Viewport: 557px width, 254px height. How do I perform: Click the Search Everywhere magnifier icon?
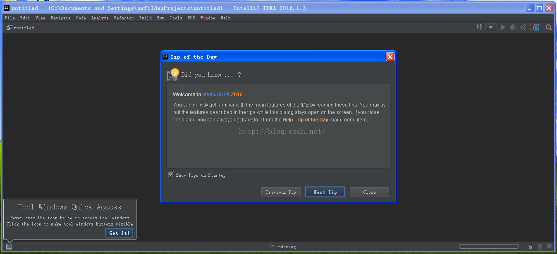(549, 27)
